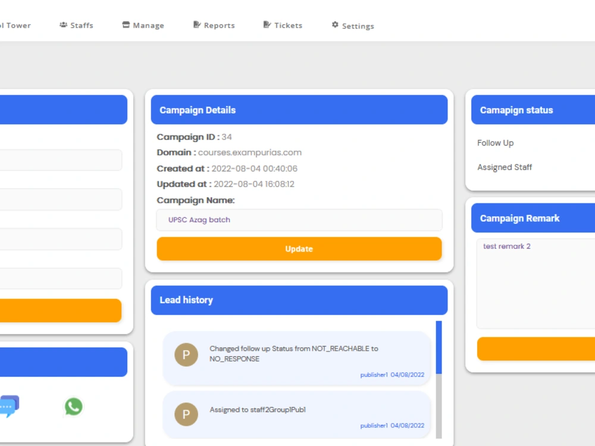The width and height of the screenshot is (595, 446).
Task: Click avatar P on NOT_REACHABLE history entry
Action: click(186, 354)
